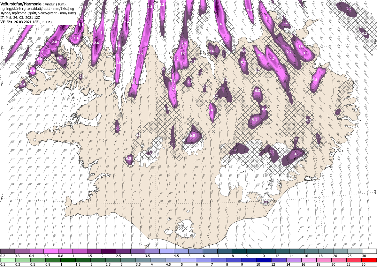Select the darkest green 1 swatch in bottom legend
This screenshot has height=267, width=377.
[x=68, y=260]
